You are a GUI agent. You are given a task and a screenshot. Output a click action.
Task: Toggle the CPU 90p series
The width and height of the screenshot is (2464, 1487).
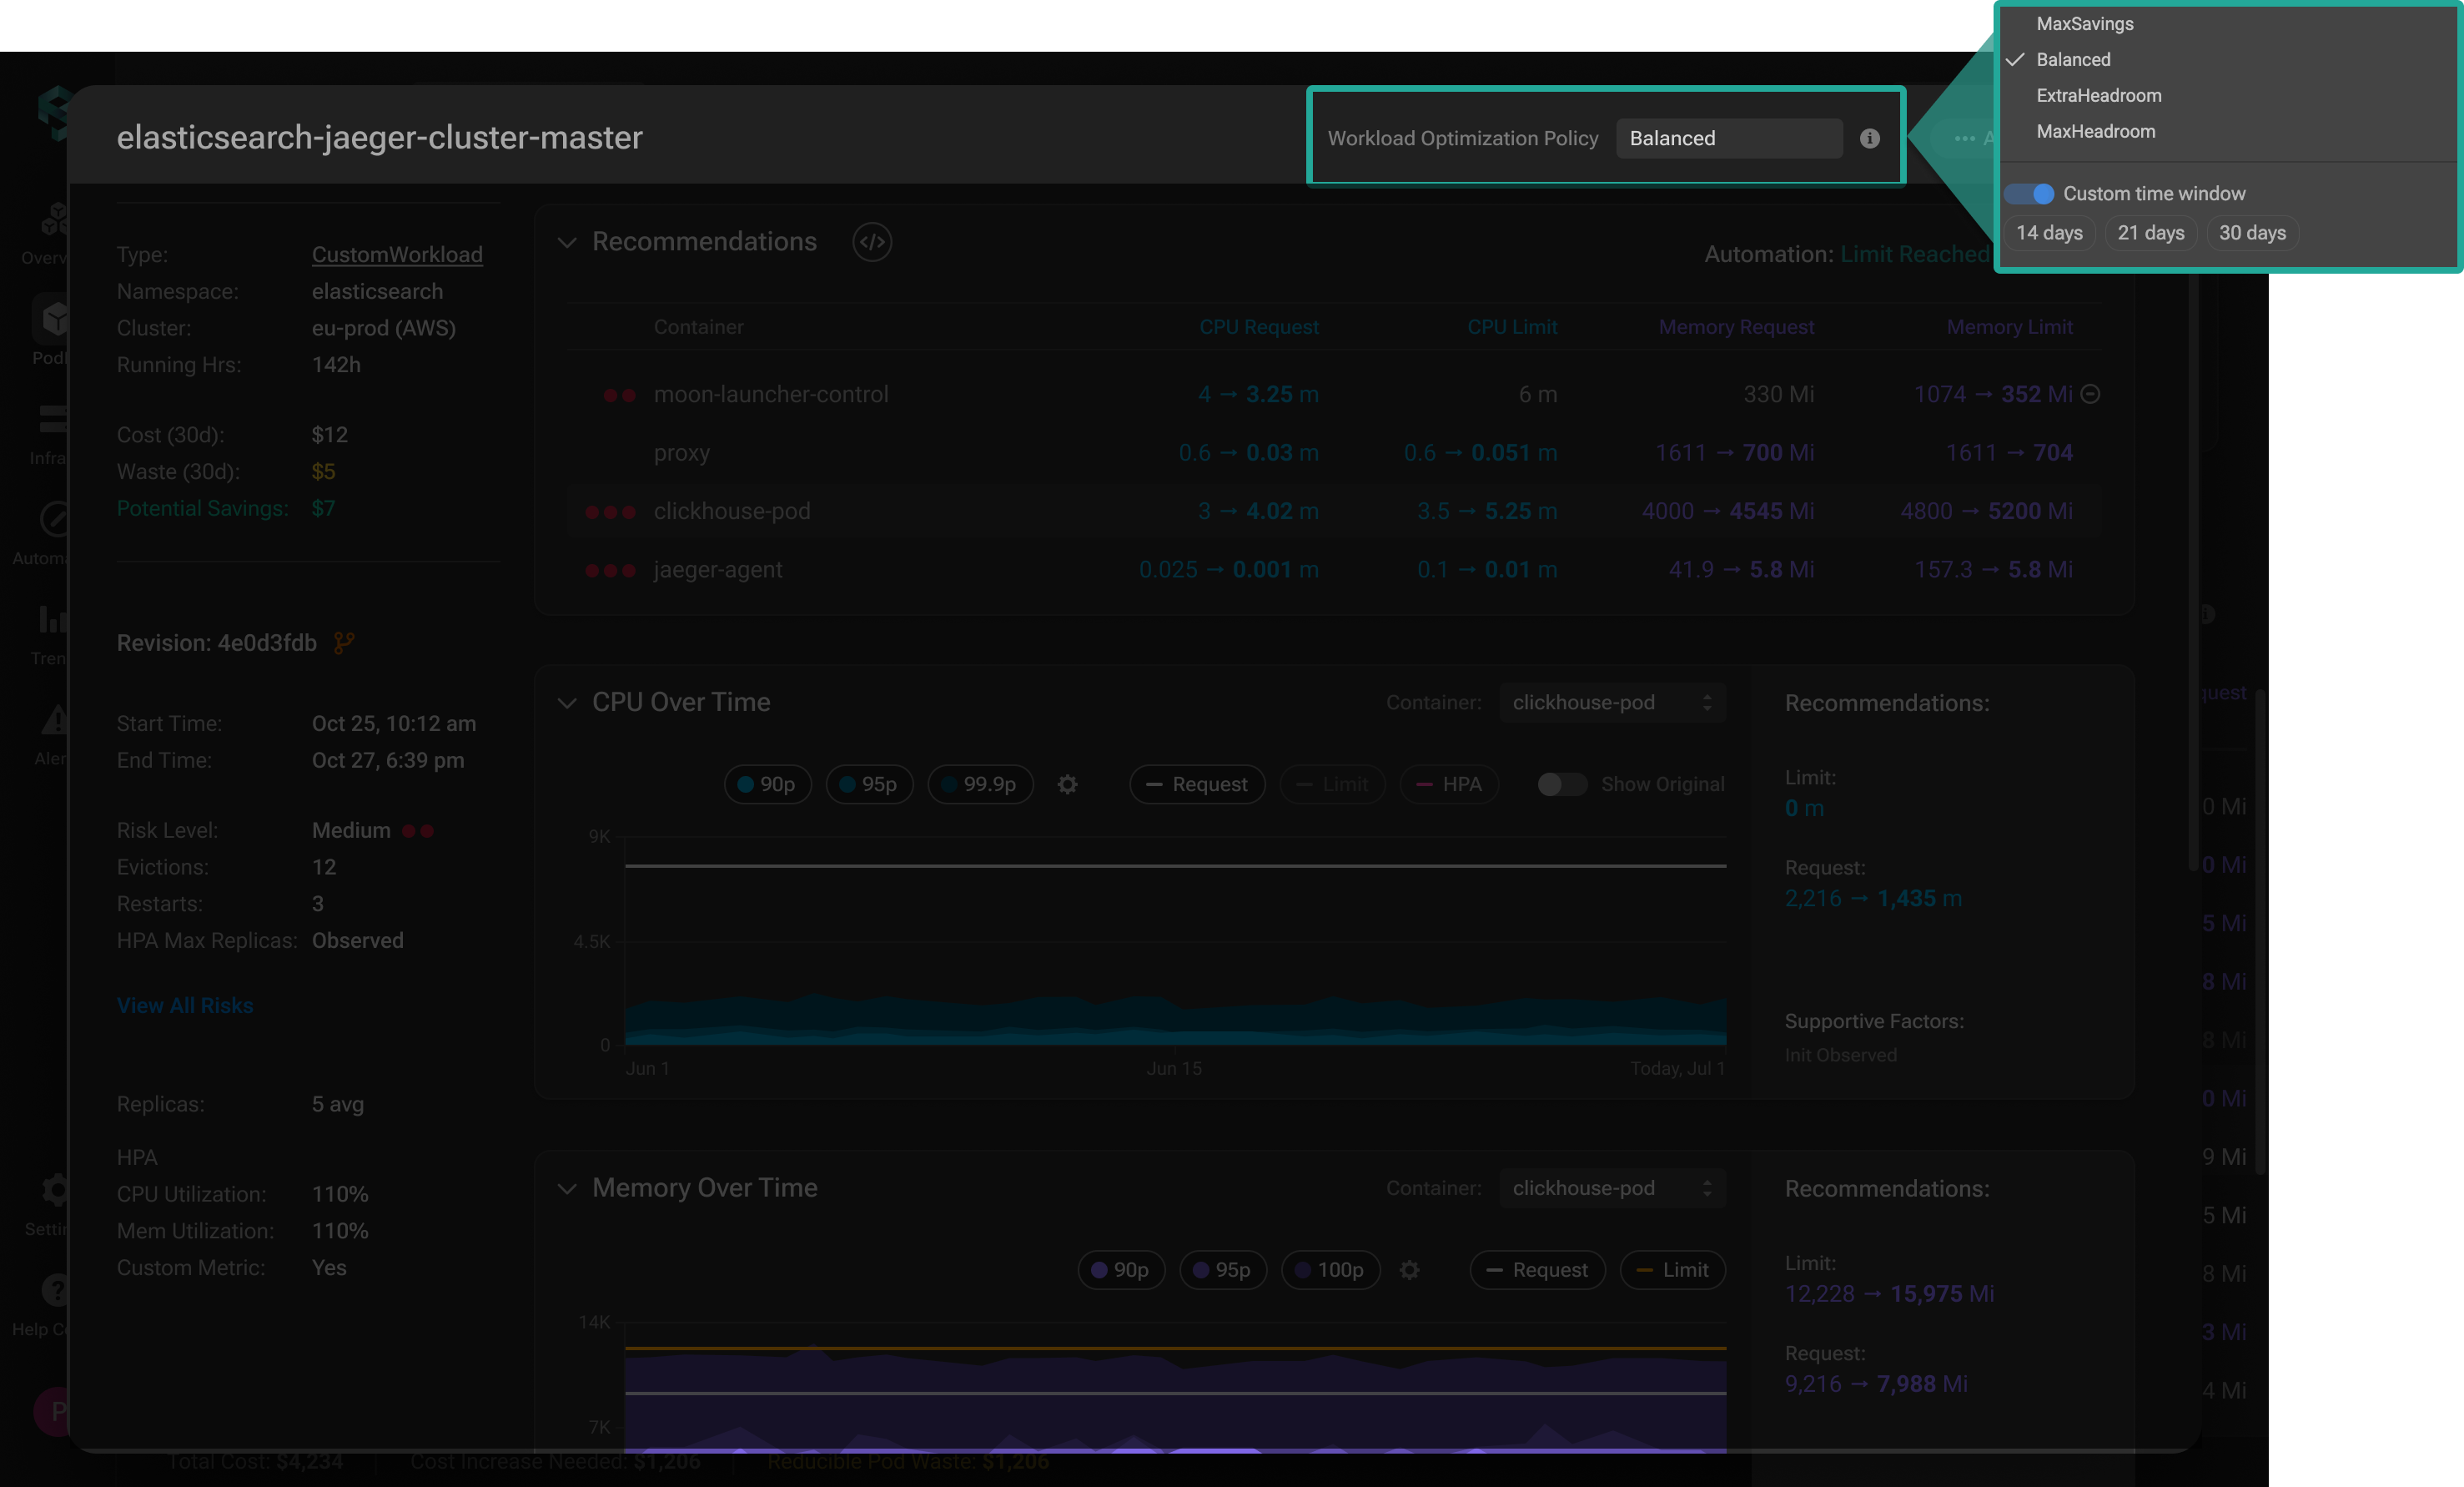coord(767,784)
